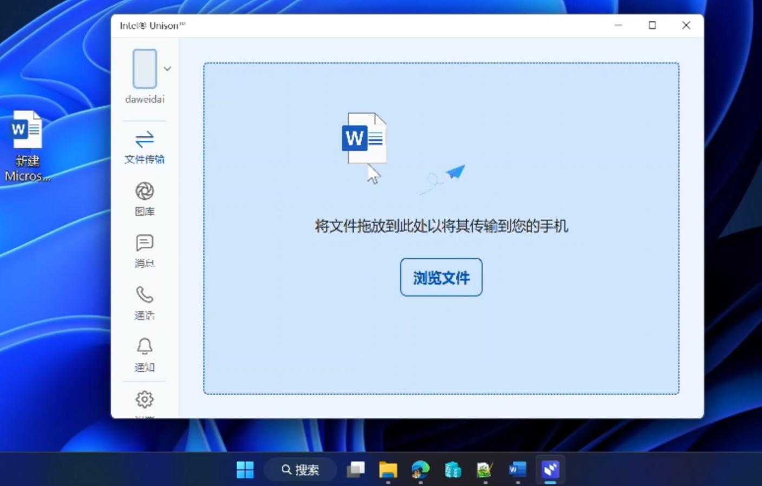The width and height of the screenshot is (762, 486).
Task: Open the 图库 gallery section
Action: pyautogui.click(x=144, y=199)
